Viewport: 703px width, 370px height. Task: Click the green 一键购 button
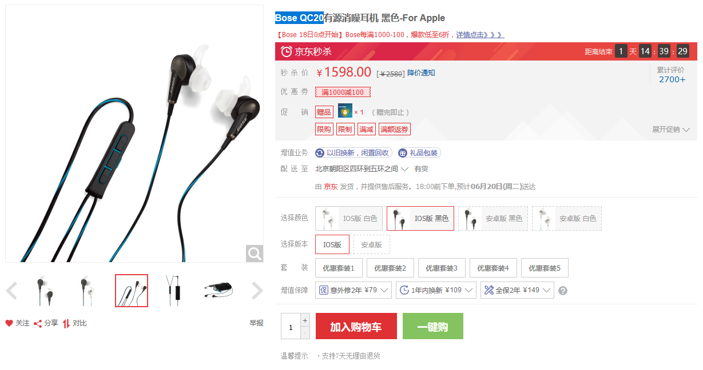coord(433,326)
